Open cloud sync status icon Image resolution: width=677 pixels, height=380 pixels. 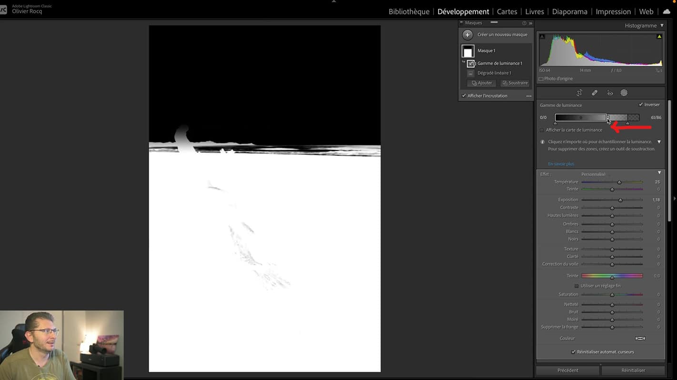click(667, 11)
